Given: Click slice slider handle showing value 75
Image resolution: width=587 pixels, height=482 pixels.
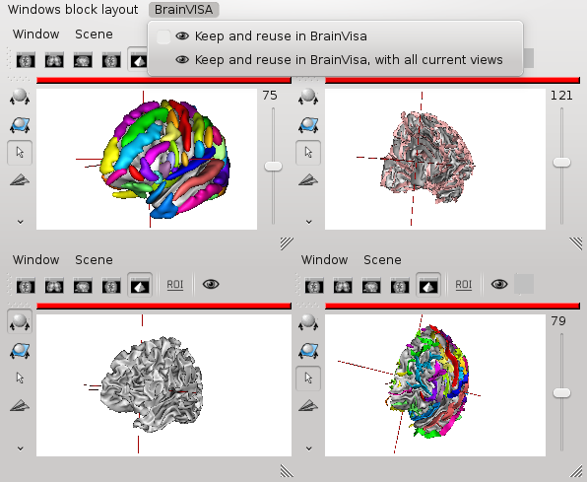Looking at the screenshot, I should (x=273, y=166).
